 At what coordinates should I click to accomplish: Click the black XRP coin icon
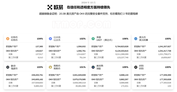coord(8,67)
